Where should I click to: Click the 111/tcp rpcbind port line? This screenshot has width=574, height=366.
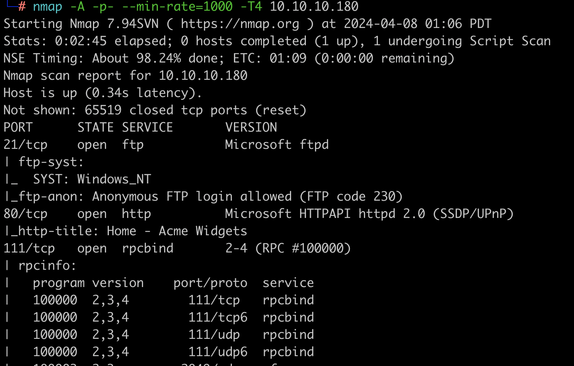[177, 248]
